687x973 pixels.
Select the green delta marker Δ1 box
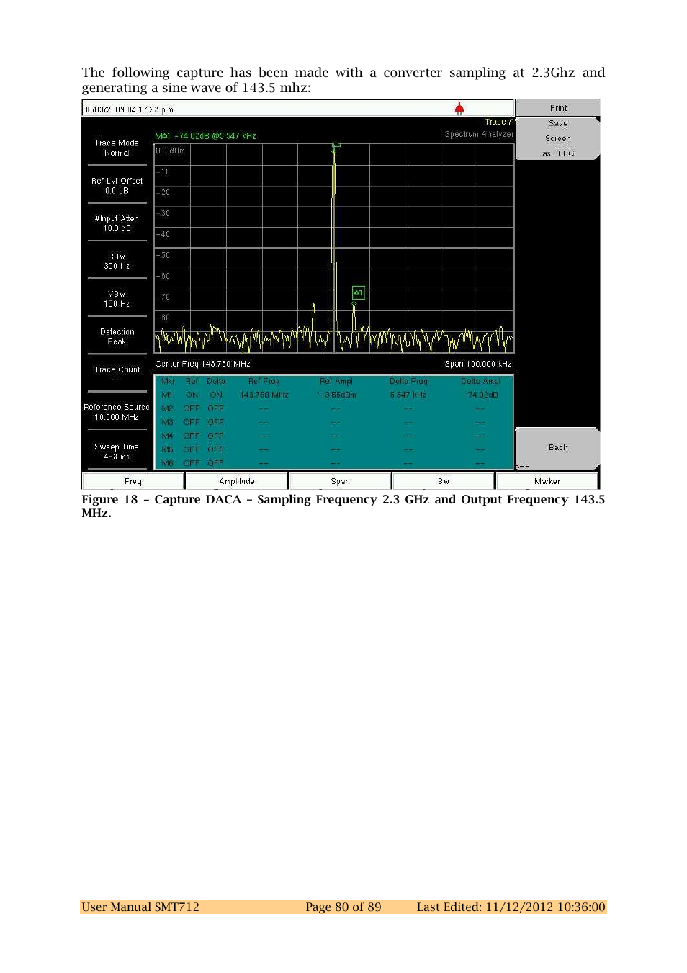[x=358, y=292]
